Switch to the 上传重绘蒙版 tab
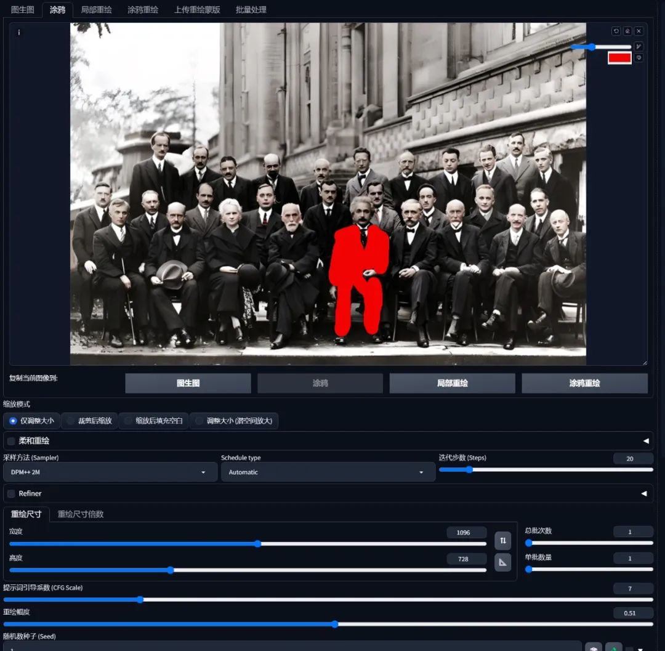The image size is (665, 651). tap(197, 10)
